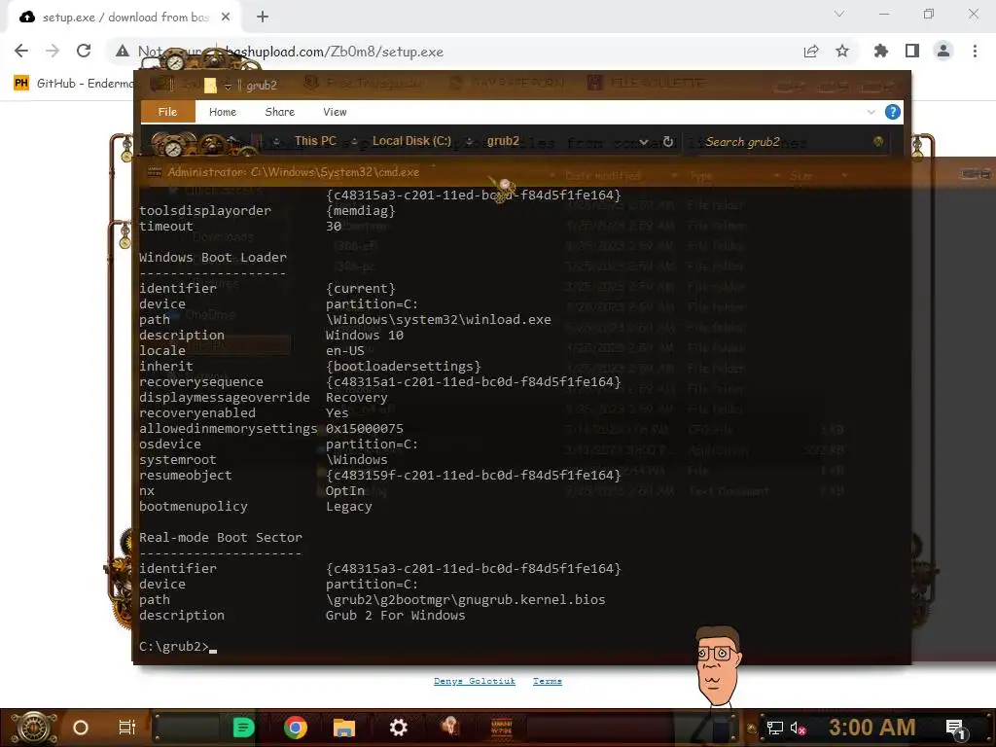
Task: Open the steampunk Start button
Action: [x=33, y=728]
